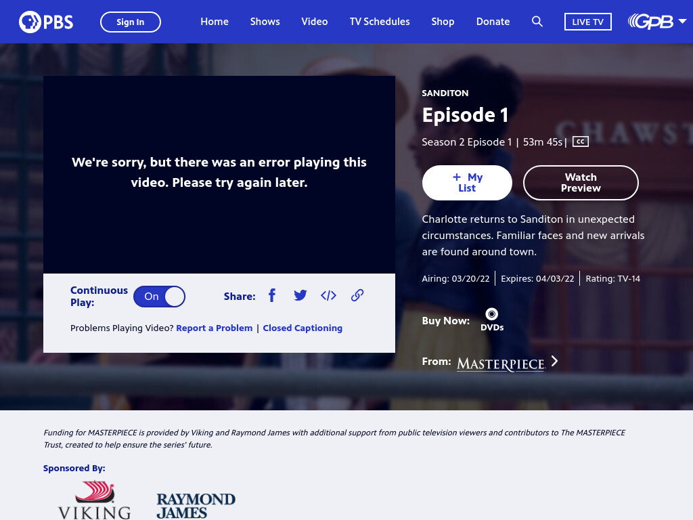Click the Episode 1 heading
Image resolution: width=693 pixels, height=520 pixels.
coord(465,115)
